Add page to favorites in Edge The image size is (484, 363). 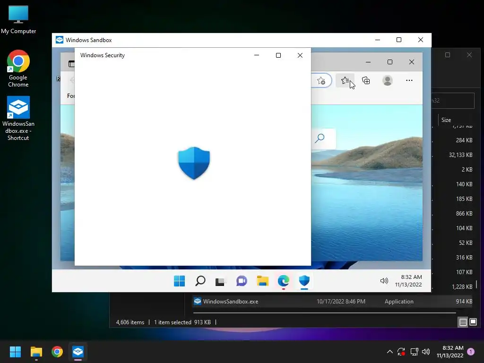pos(321,80)
